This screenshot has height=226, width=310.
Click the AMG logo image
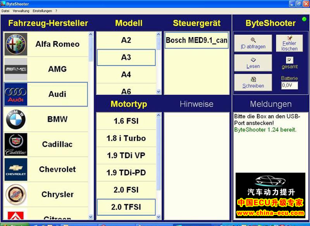(16, 69)
